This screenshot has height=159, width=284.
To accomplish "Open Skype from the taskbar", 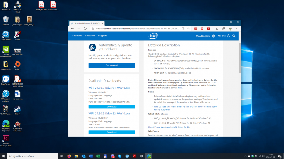I will click(x=120, y=156).
